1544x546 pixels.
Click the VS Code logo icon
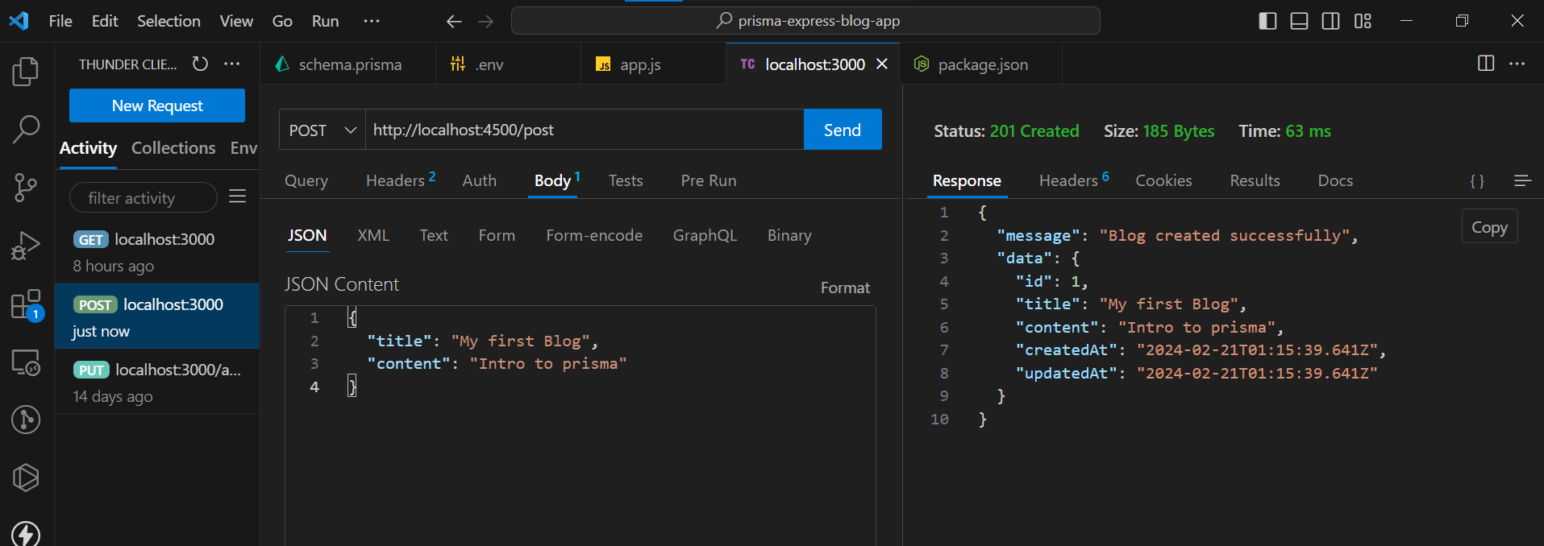[19, 21]
